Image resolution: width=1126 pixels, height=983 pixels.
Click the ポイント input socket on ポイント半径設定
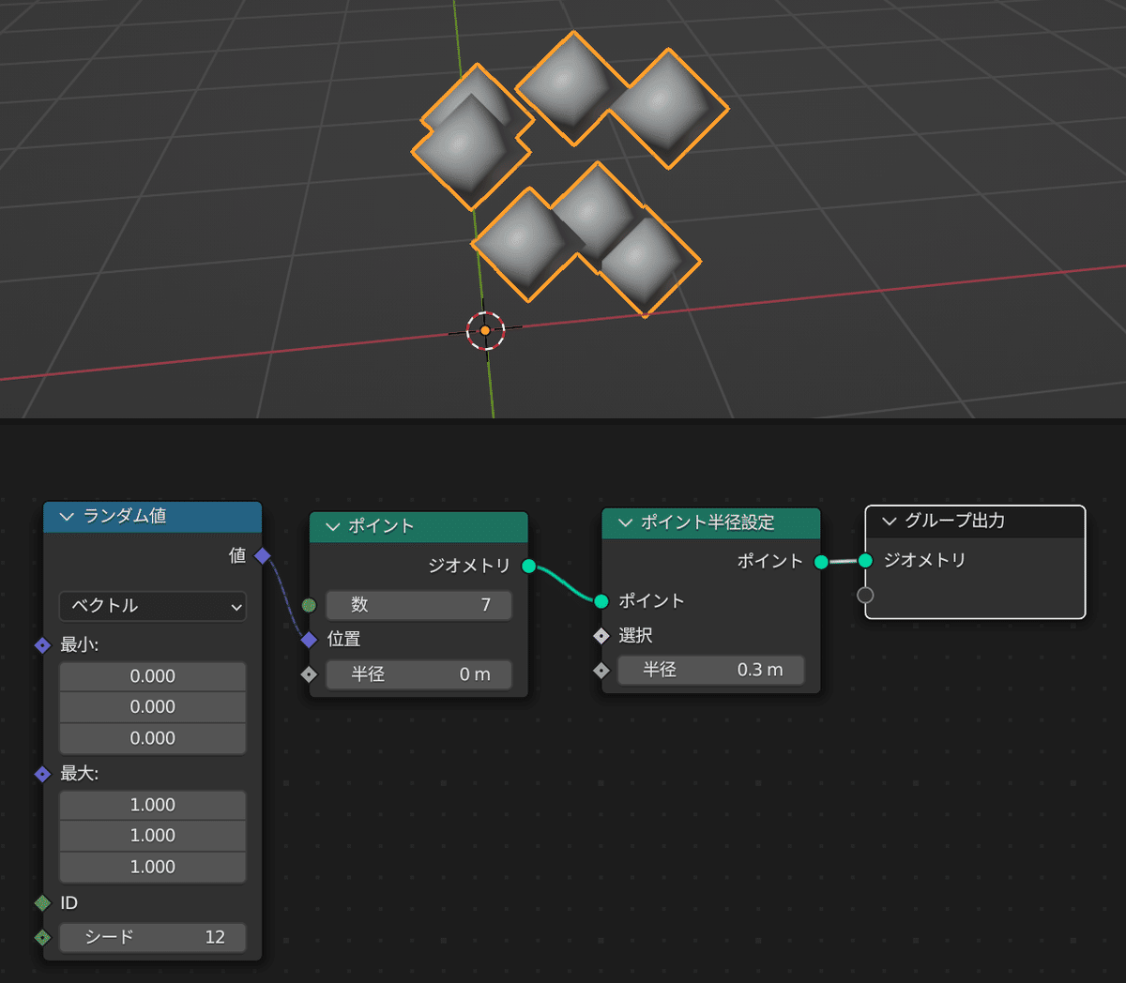[x=601, y=601]
